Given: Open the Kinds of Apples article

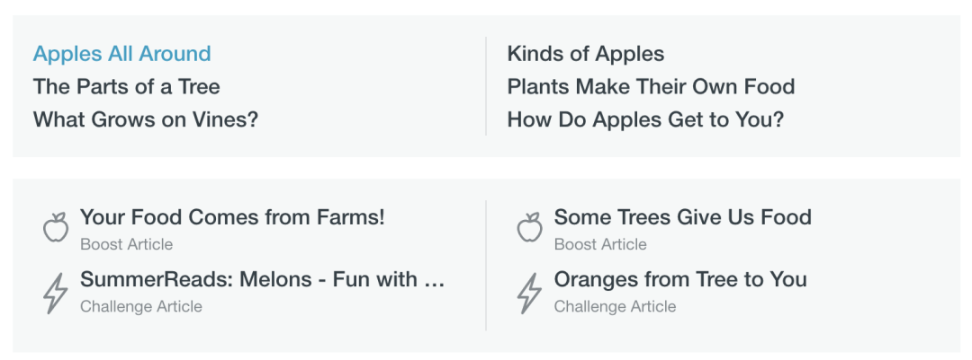Looking at the screenshot, I should pyautogui.click(x=585, y=54).
